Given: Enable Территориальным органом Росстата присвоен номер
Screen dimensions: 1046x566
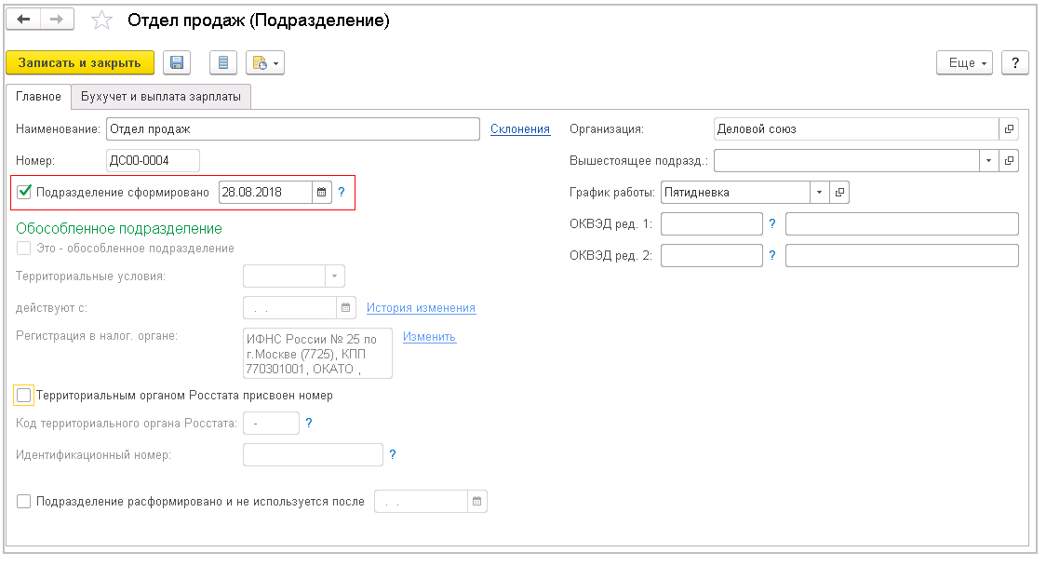Looking at the screenshot, I should point(22,394).
